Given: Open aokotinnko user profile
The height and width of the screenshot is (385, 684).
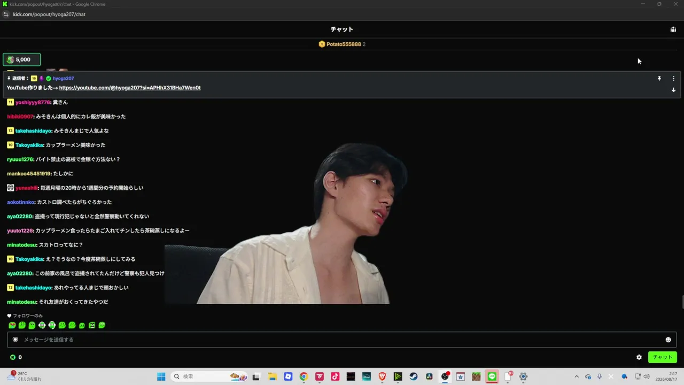Looking at the screenshot, I should pos(21,202).
